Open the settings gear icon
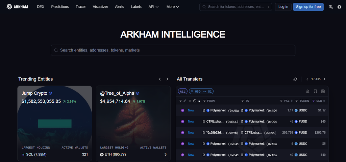346x162 pixels. pyautogui.click(x=339, y=7)
